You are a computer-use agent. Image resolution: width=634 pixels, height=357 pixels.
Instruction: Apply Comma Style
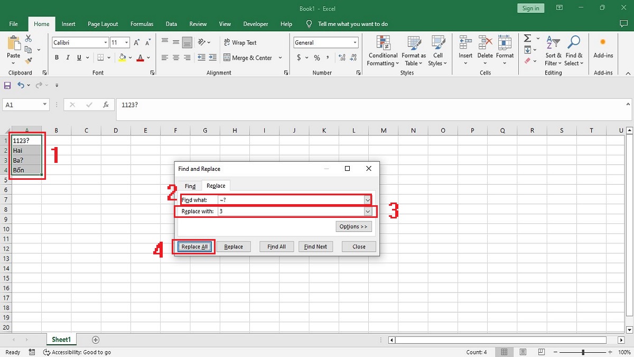pyautogui.click(x=328, y=58)
